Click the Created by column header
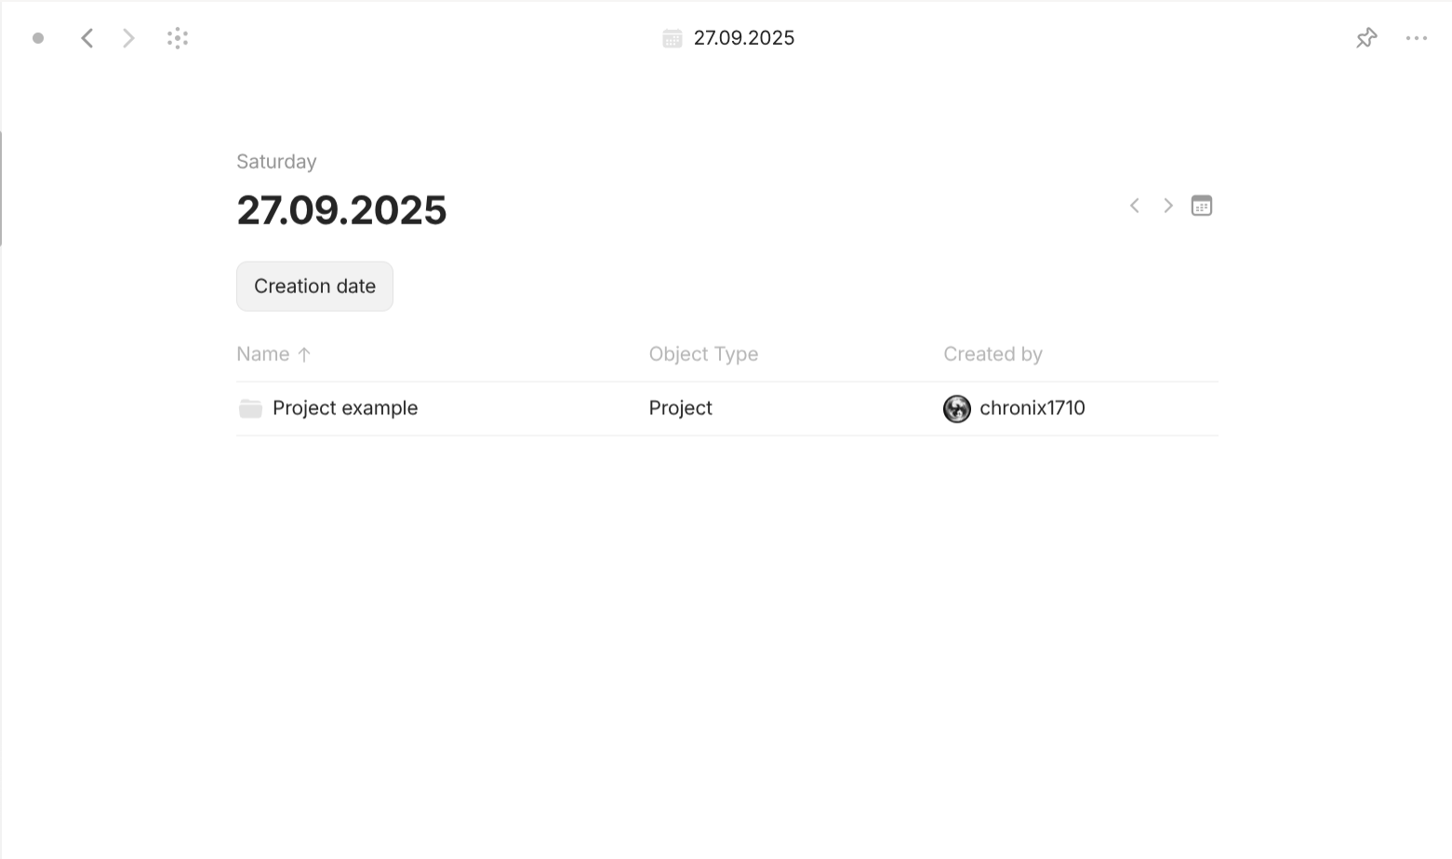Image resolution: width=1452 pixels, height=859 pixels. pyautogui.click(x=992, y=355)
